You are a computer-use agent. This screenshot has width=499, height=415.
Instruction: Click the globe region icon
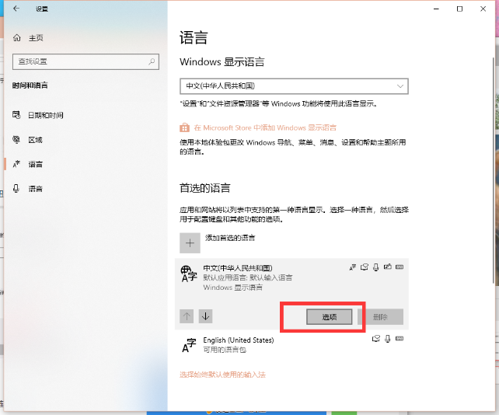click(x=16, y=139)
